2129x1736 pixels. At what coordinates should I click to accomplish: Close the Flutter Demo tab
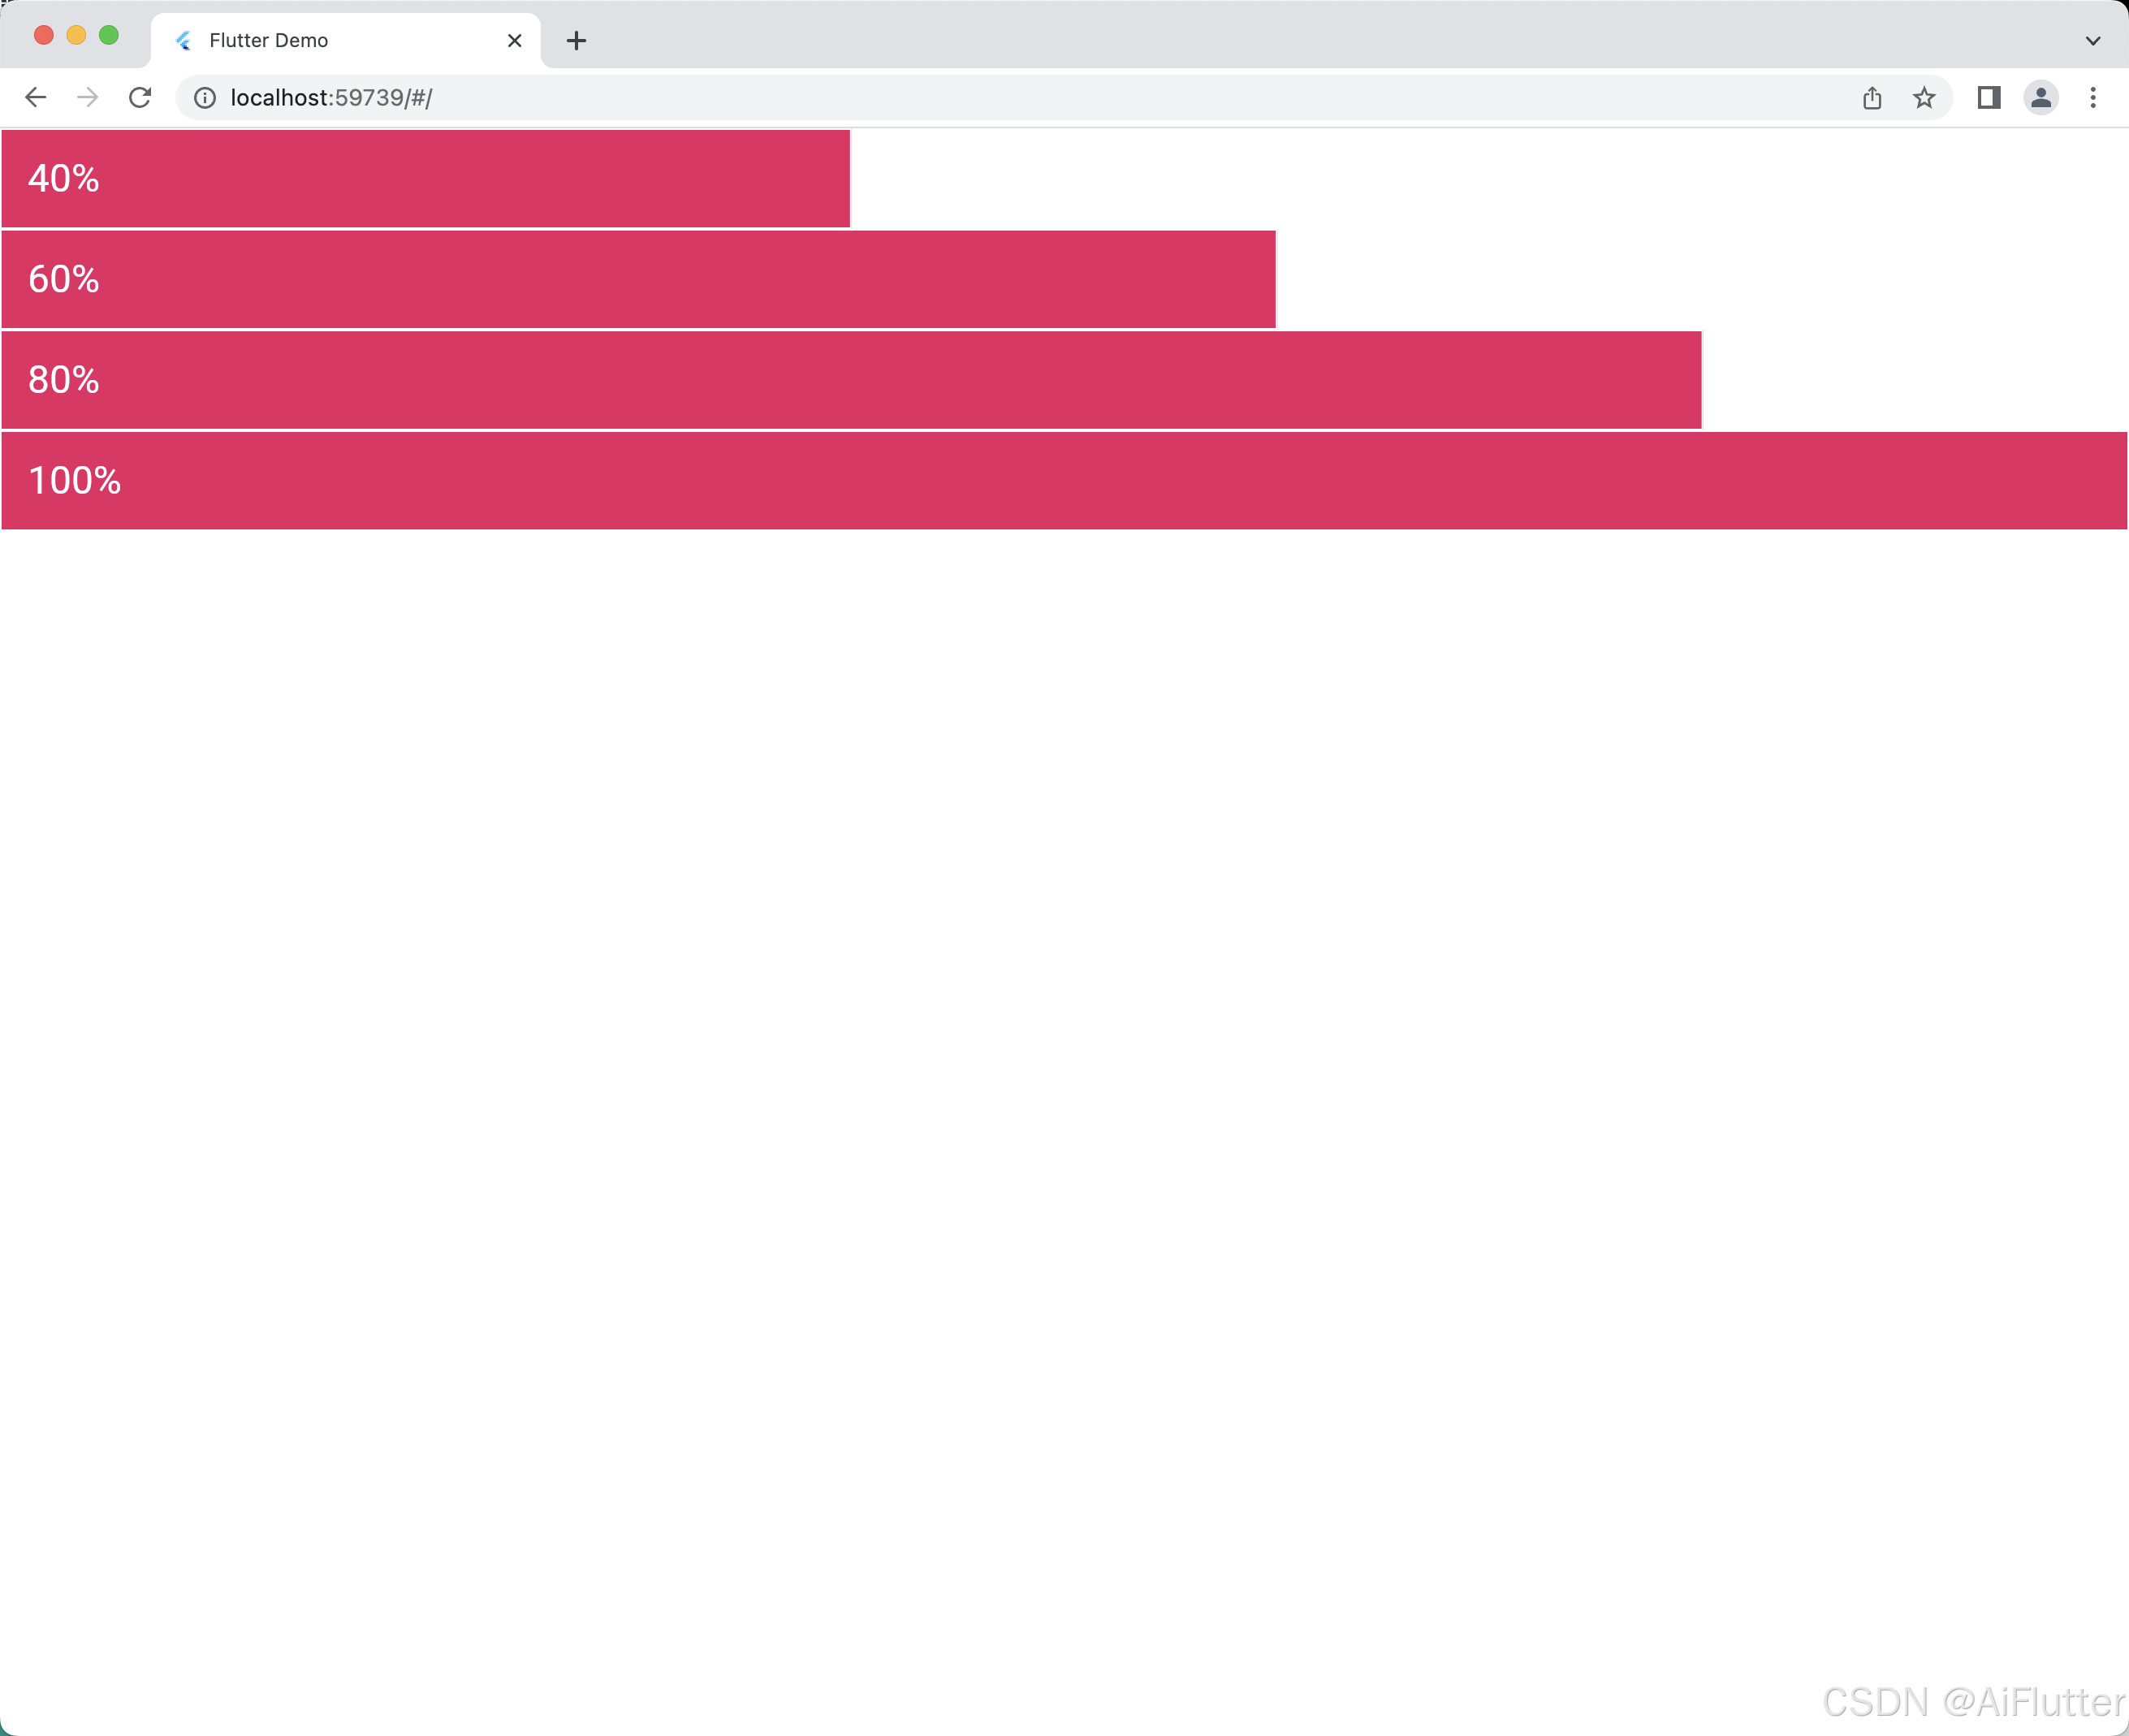[x=515, y=40]
